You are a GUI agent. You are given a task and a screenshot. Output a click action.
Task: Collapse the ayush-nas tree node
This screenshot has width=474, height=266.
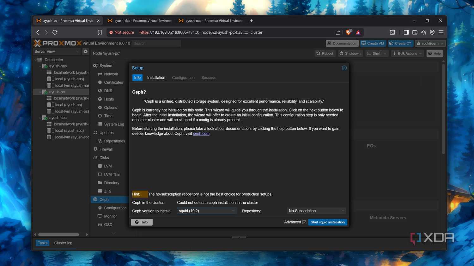point(40,66)
